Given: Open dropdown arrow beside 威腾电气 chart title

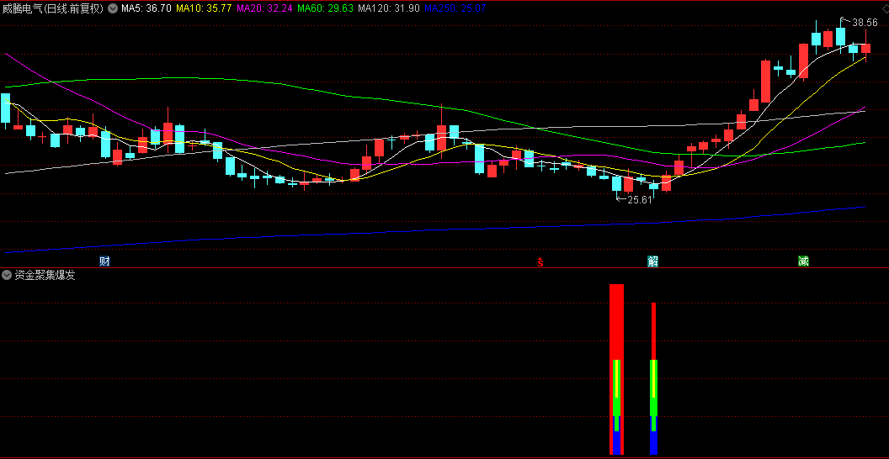Looking at the screenshot, I should 114,8.
